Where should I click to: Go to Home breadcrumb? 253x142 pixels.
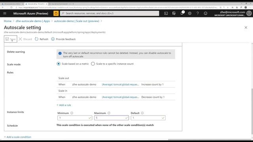point(8,21)
